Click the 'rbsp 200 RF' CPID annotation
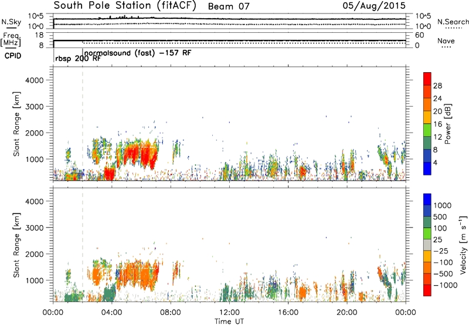Image resolution: width=469 pixels, height=325 pixels. point(78,59)
